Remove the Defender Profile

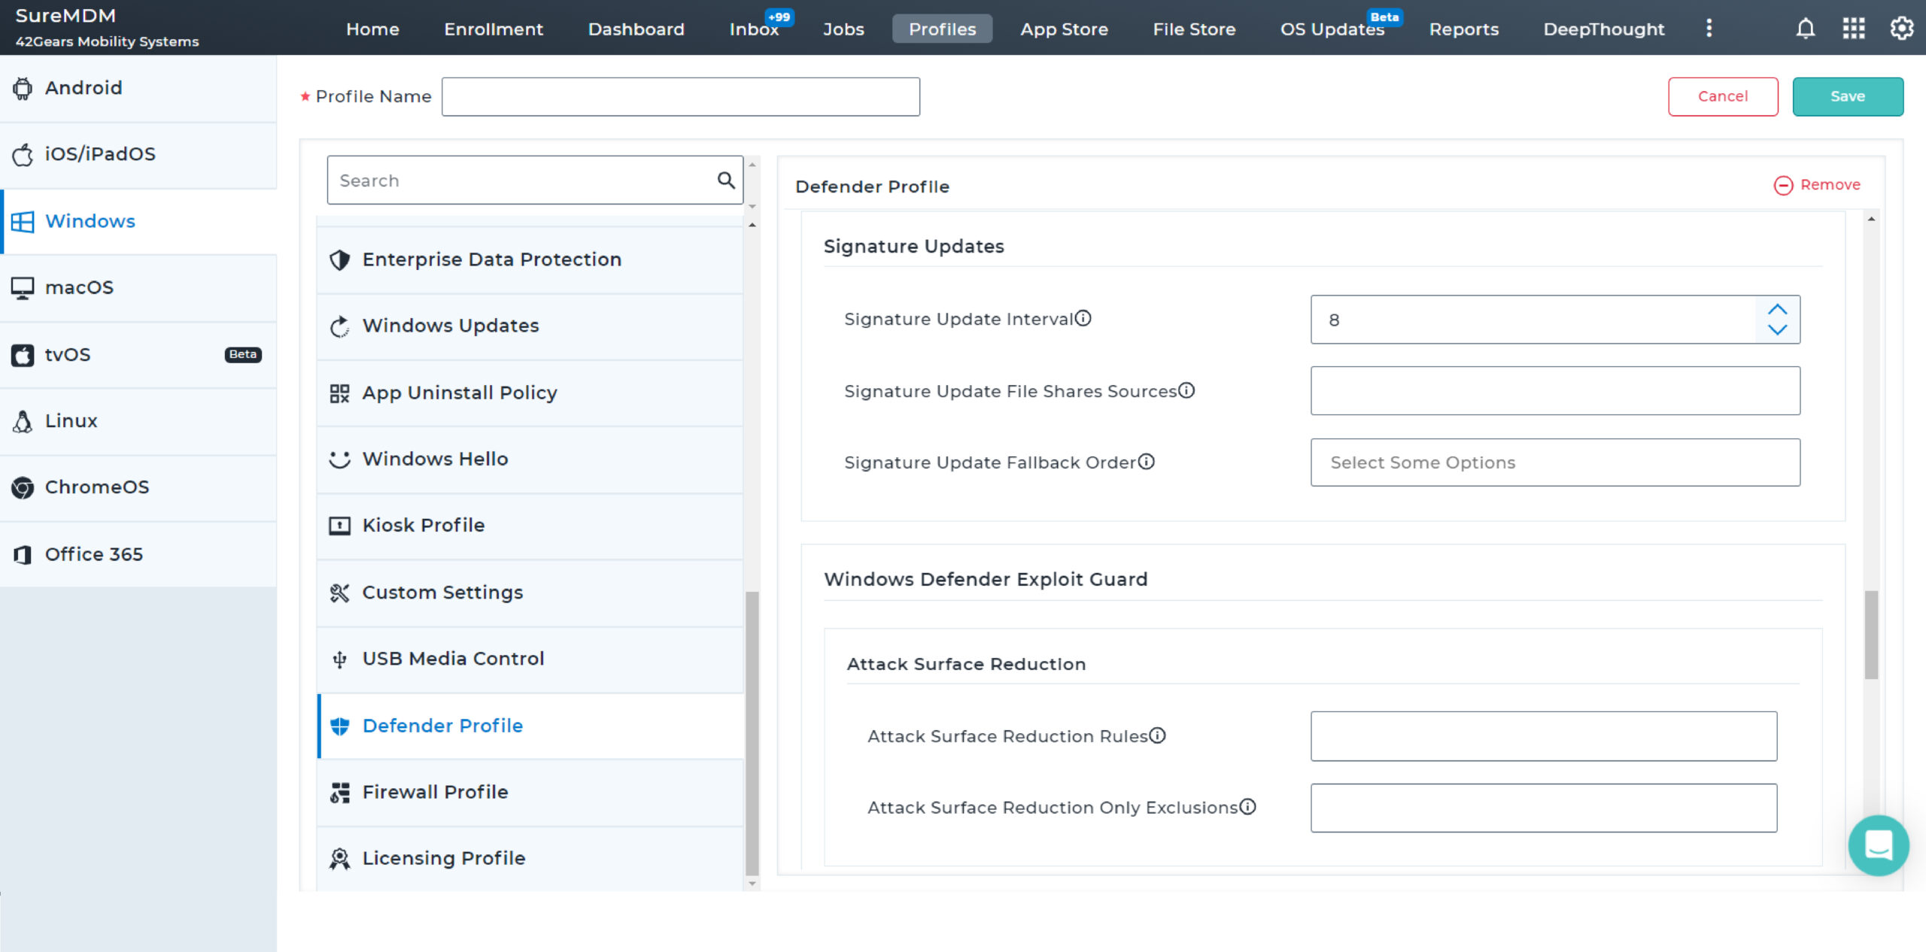coord(1816,185)
